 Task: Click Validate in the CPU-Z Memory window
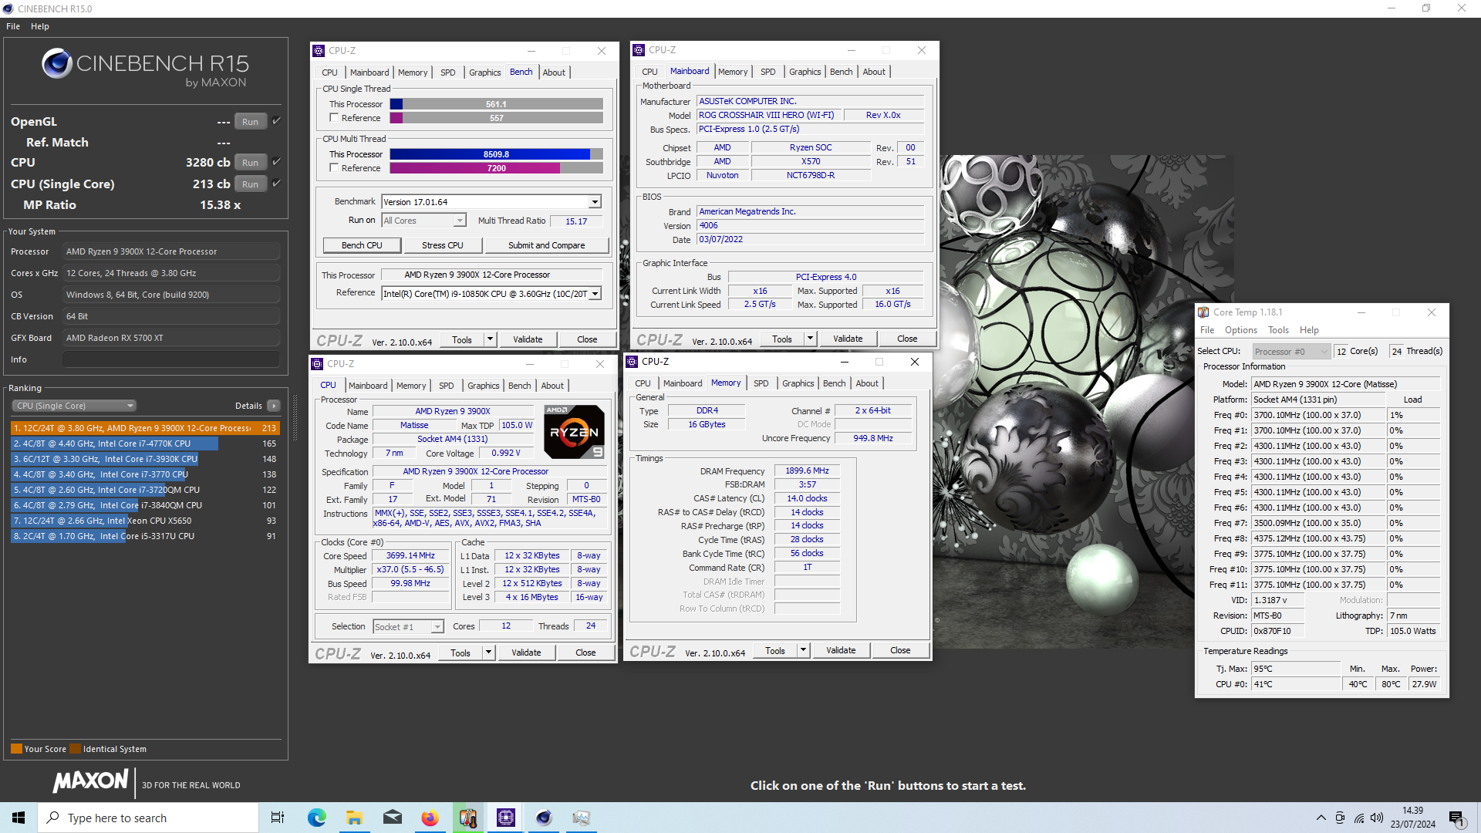click(841, 650)
